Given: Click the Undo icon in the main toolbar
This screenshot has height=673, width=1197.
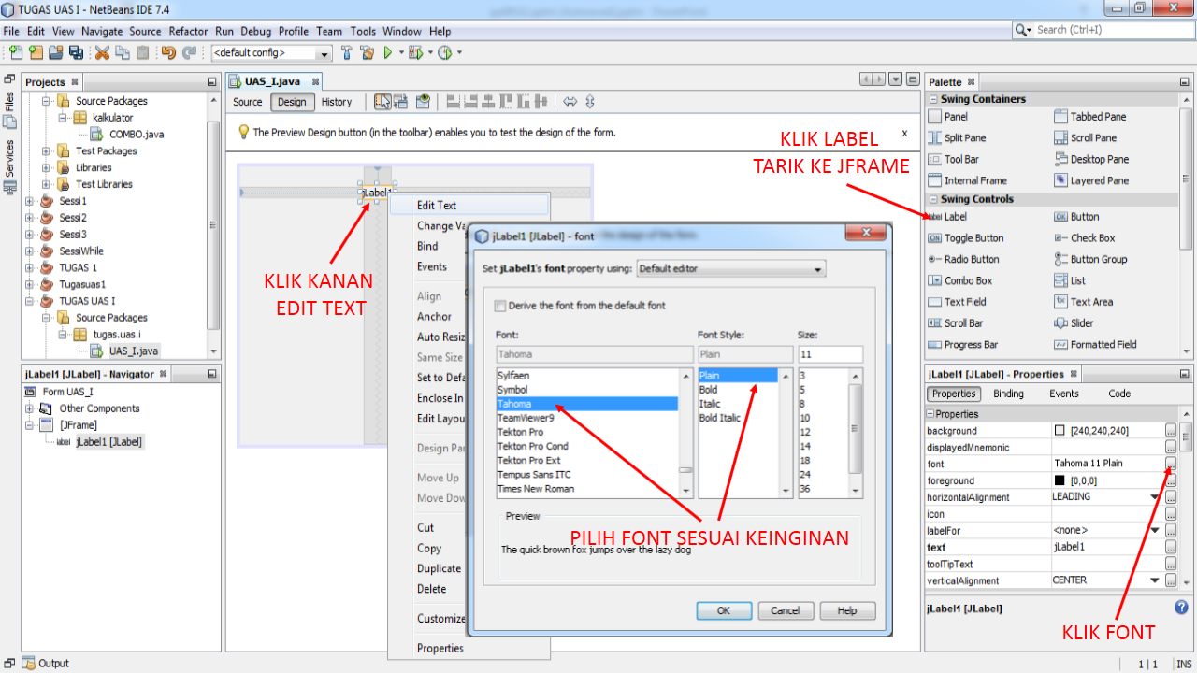Looking at the screenshot, I should click(167, 52).
